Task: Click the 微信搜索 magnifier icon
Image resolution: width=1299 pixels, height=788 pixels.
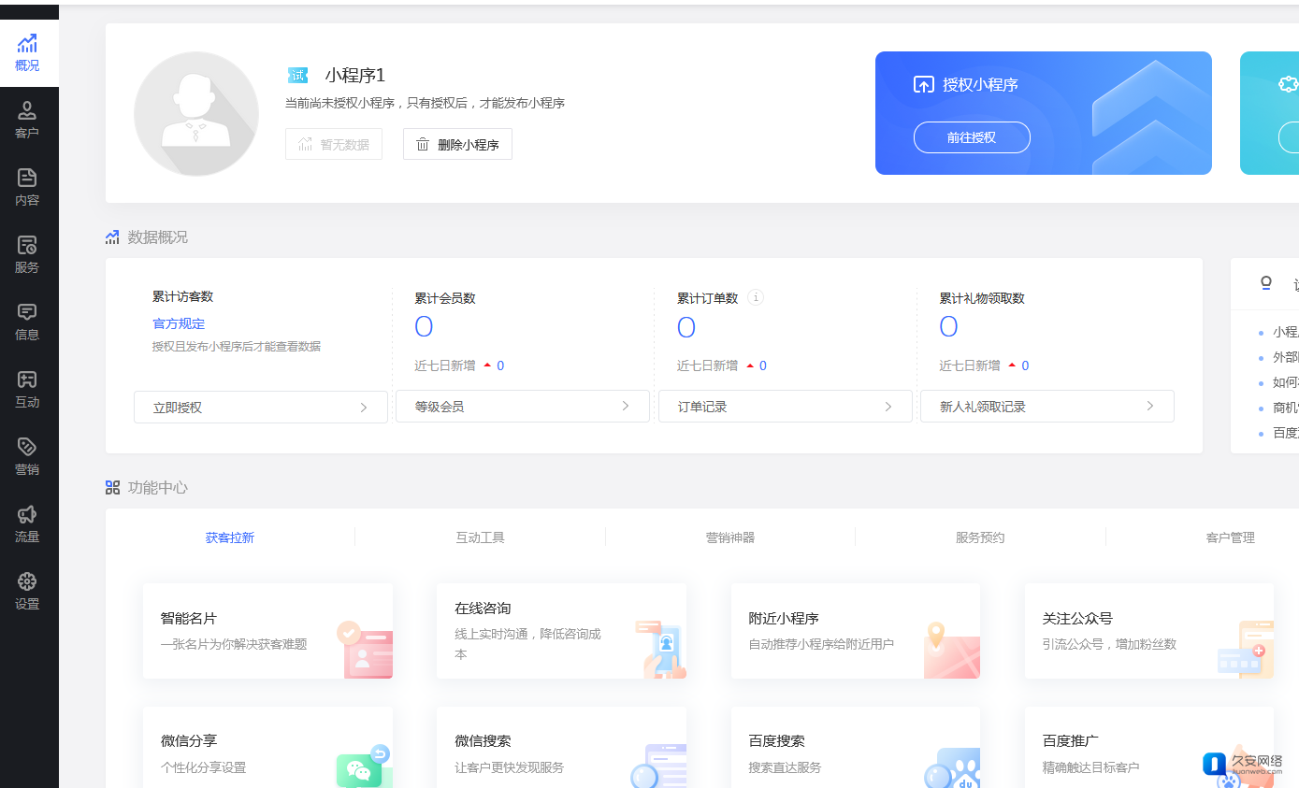Action: coord(658,767)
